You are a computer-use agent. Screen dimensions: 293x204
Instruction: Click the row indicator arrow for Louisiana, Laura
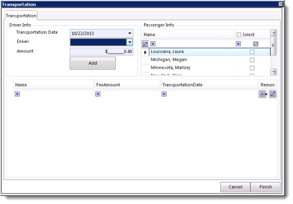145,52
